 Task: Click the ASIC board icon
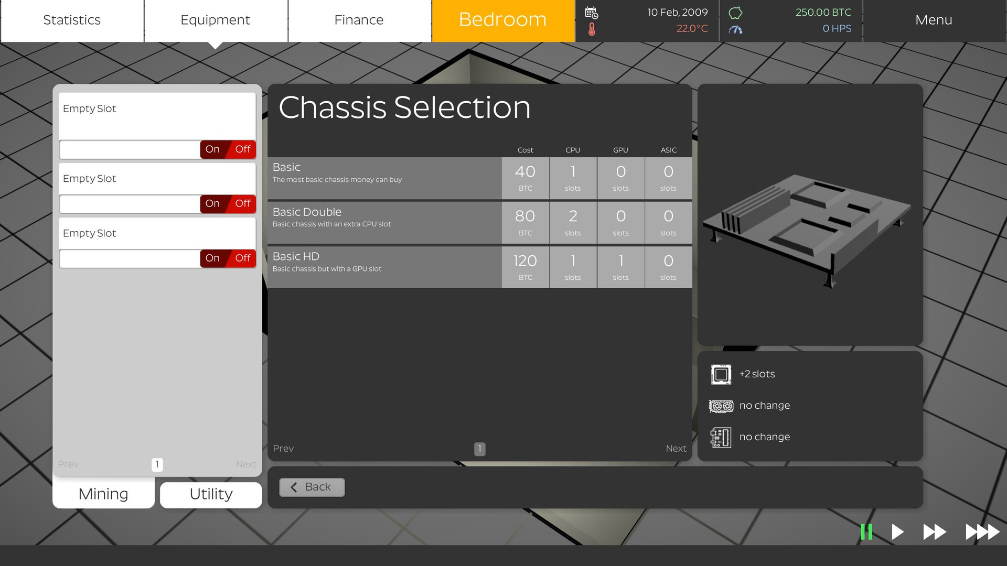pos(721,437)
